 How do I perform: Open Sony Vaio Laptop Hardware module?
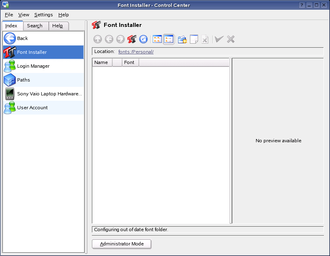pyautogui.click(x=44, y=94)
